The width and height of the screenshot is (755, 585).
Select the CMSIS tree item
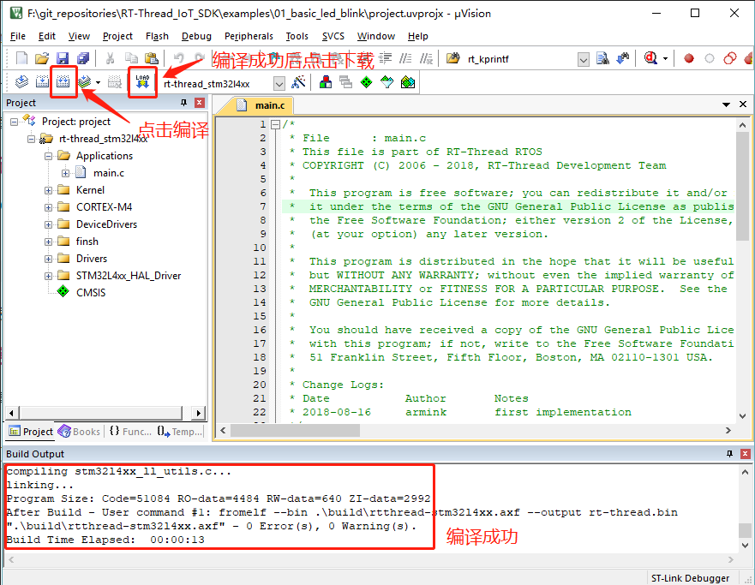tap(91, 293)
